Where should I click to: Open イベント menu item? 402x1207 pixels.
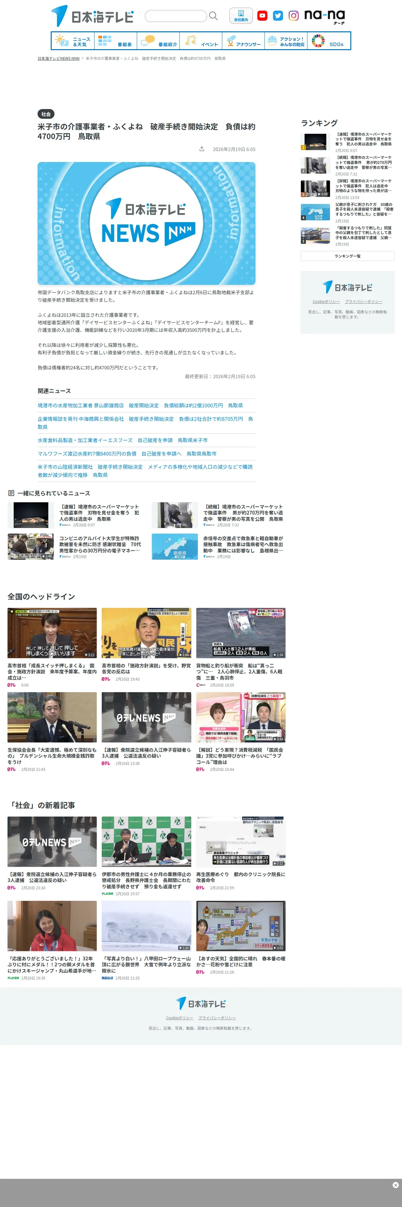point(201,41)
